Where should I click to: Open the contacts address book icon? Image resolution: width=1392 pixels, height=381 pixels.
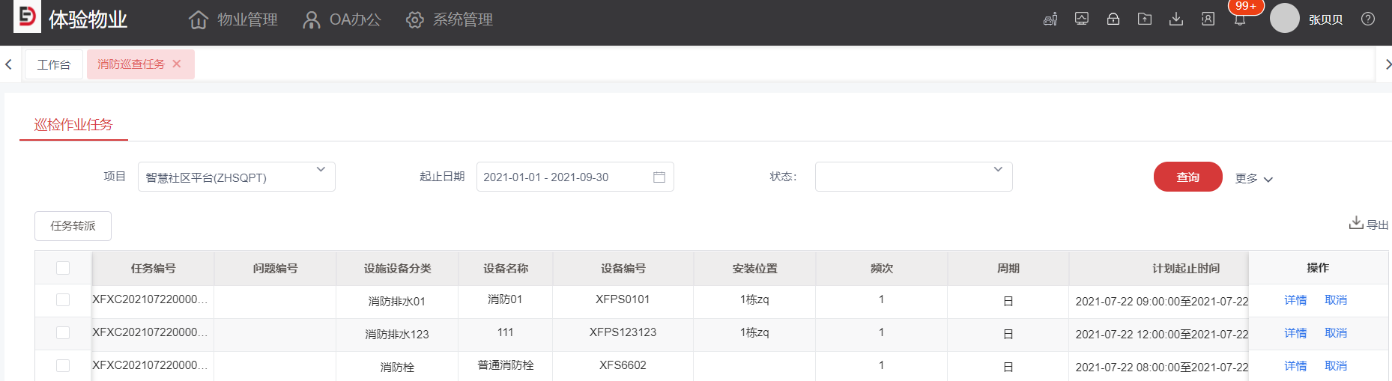click(1208, 19)
